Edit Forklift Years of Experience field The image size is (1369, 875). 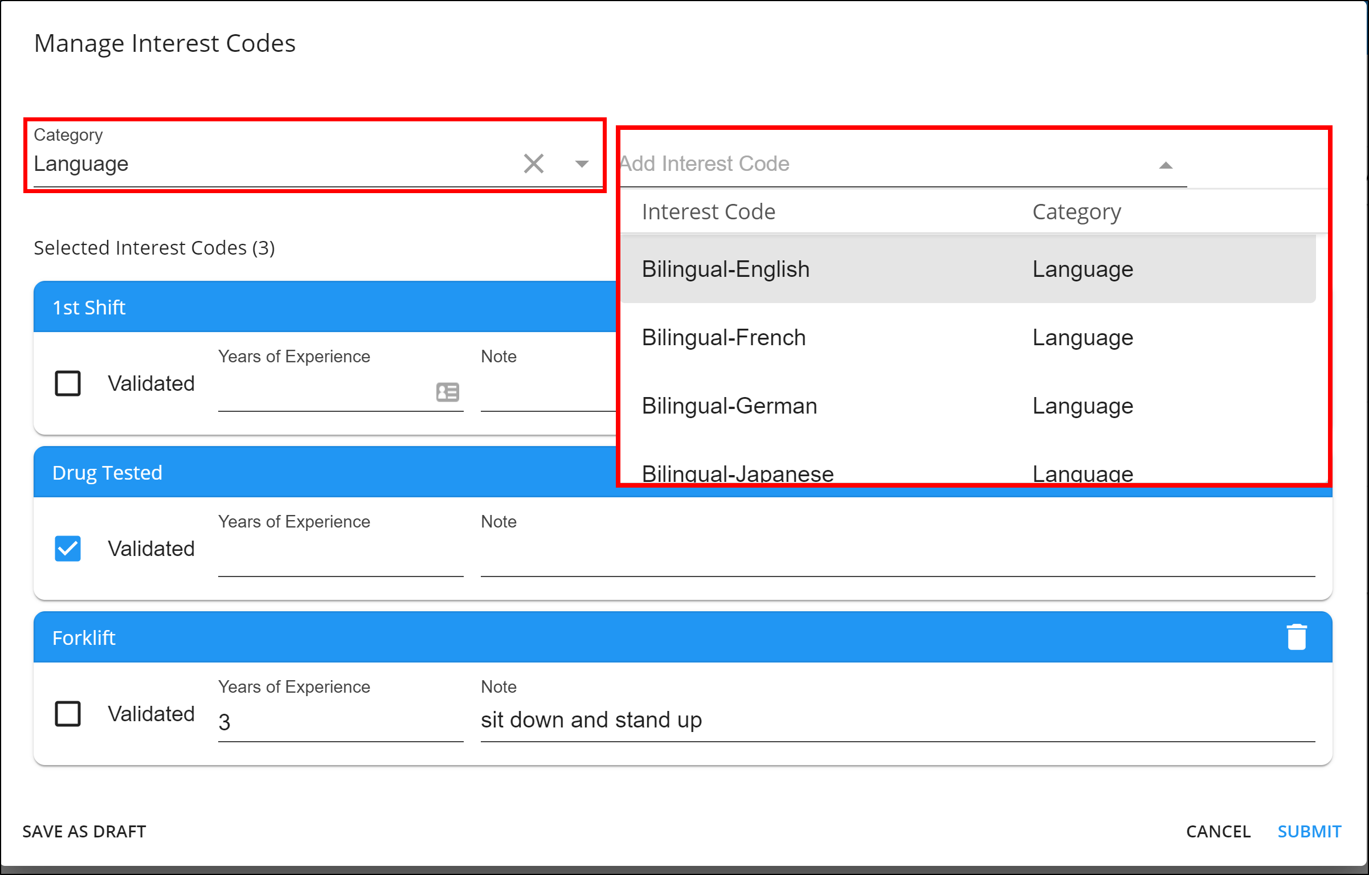coord(340,722)
